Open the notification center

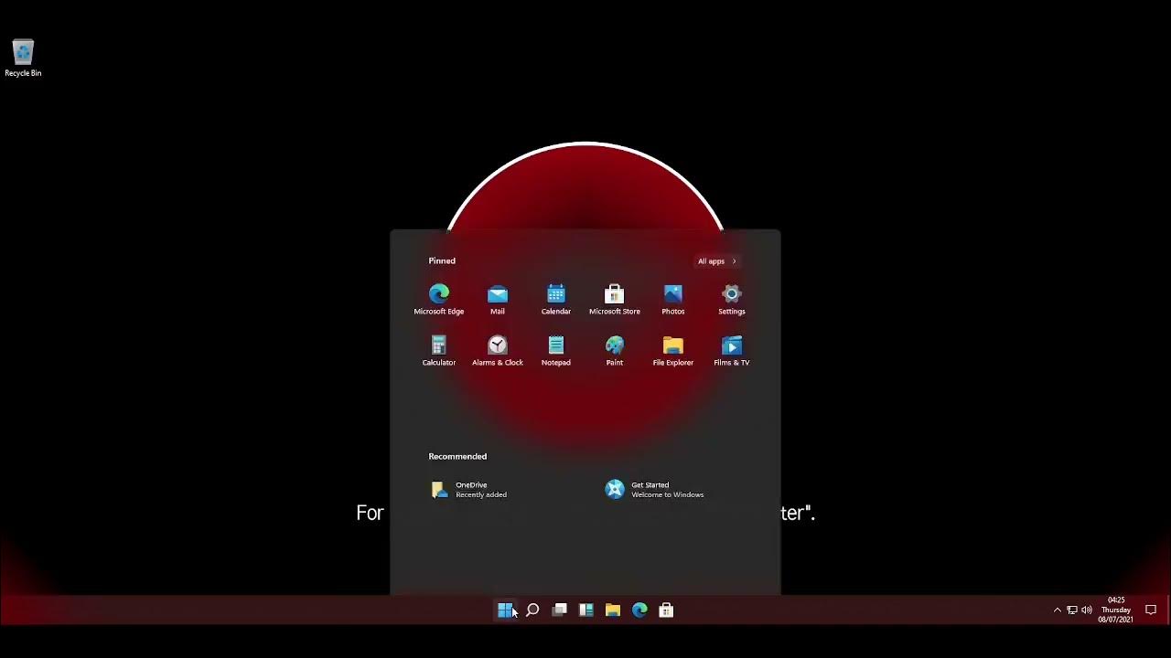(1151, 610)
